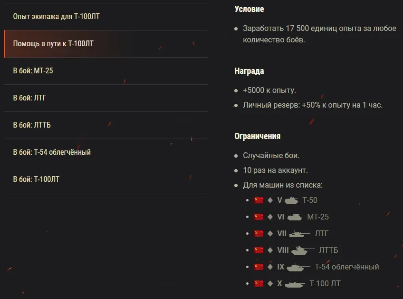Open 'В бой: Т-54 облегчённый' mission

[x=52, y=152]
